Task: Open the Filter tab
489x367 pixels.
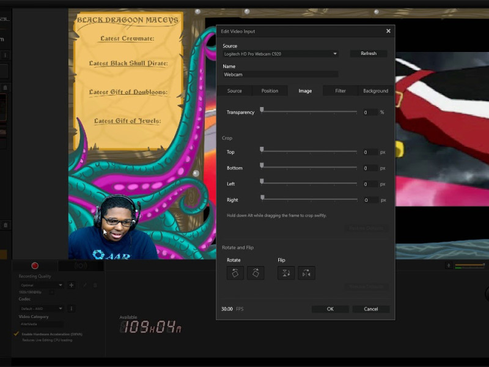Action: click(340, 91)
